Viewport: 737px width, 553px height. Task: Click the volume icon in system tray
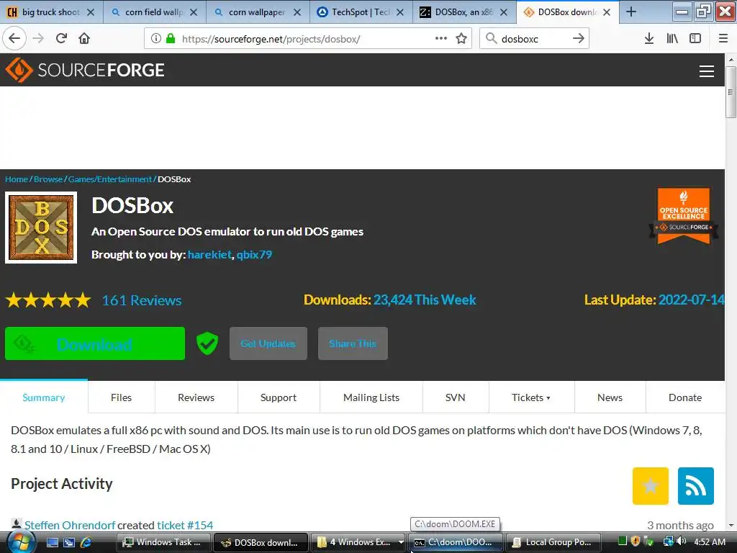tap(682, 541)
